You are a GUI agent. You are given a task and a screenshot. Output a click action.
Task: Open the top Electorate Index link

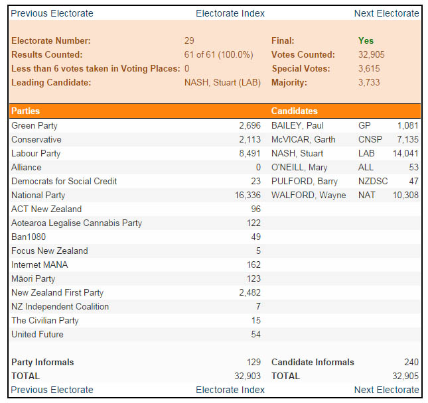230,13
